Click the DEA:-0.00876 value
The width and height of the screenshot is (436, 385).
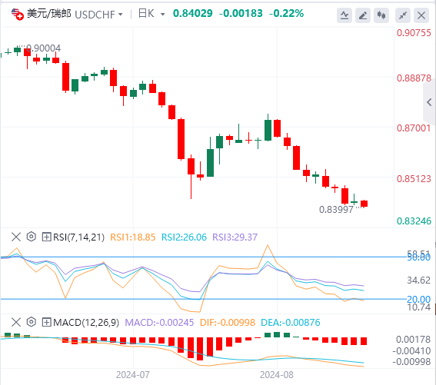(291, 323)
